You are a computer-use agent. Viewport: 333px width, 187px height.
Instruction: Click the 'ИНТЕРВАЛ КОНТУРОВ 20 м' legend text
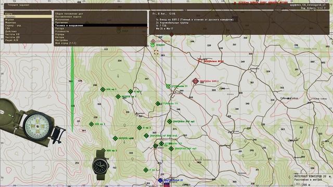(x=313, y=177)
